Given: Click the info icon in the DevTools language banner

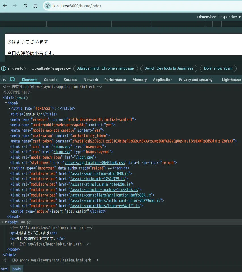Looking at the screenshot, I should [4, 68].
